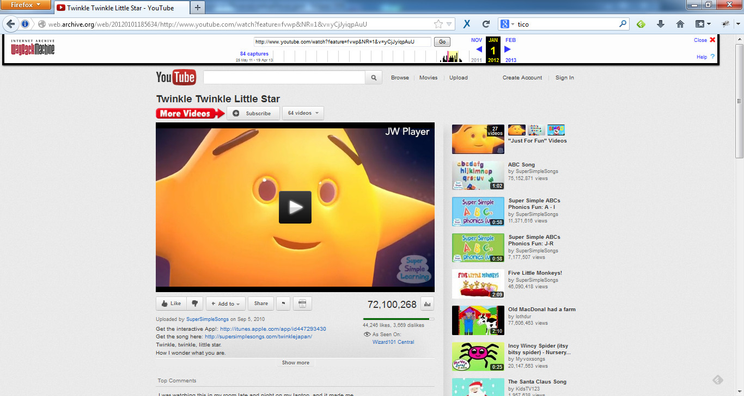Share the video
This screenshot has height=396, width=744.
(x=261, y=304)
